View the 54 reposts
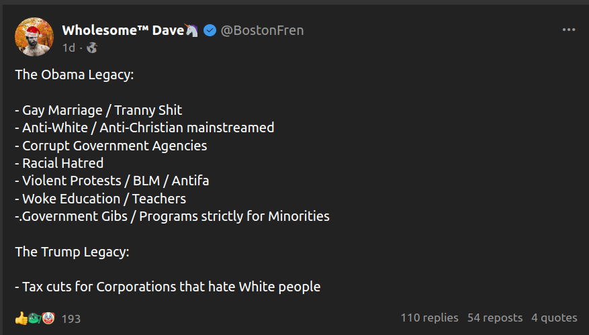This screenshot has width=589, height=335. pos(495,318)
